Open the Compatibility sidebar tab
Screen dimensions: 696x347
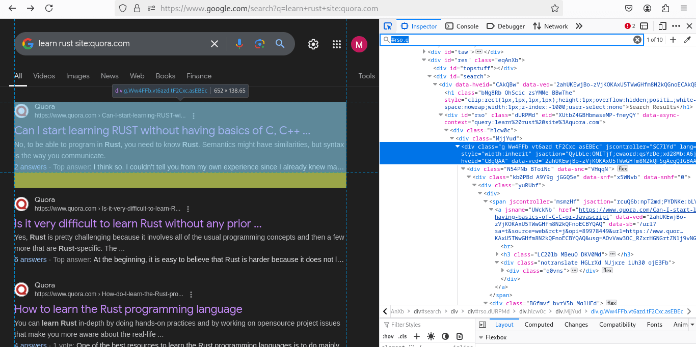[x=618, y=325]
